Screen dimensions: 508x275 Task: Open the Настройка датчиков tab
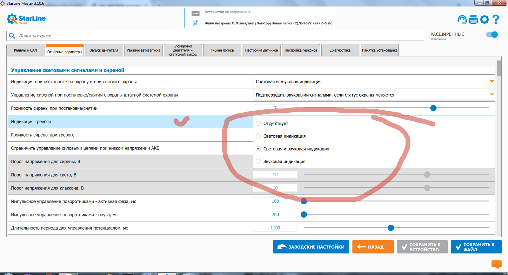coord(261,50)
